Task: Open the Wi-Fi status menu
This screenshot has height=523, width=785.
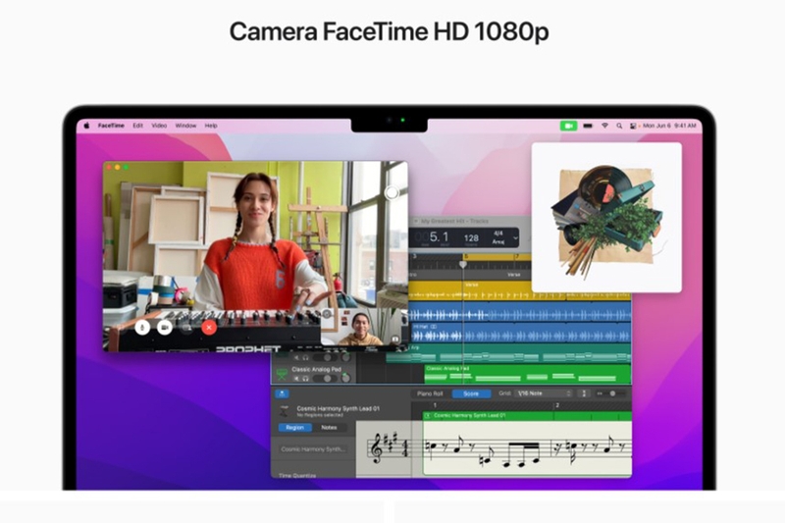Action: click(x=604, y=126)
